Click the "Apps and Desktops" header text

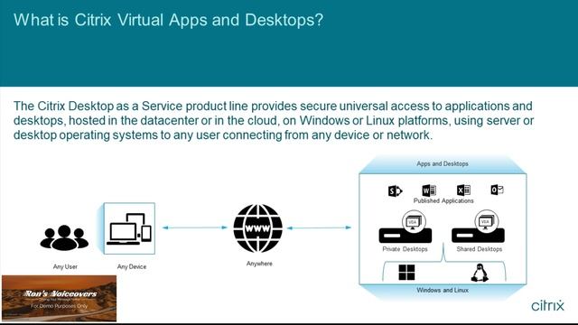[x=443, y=163]
